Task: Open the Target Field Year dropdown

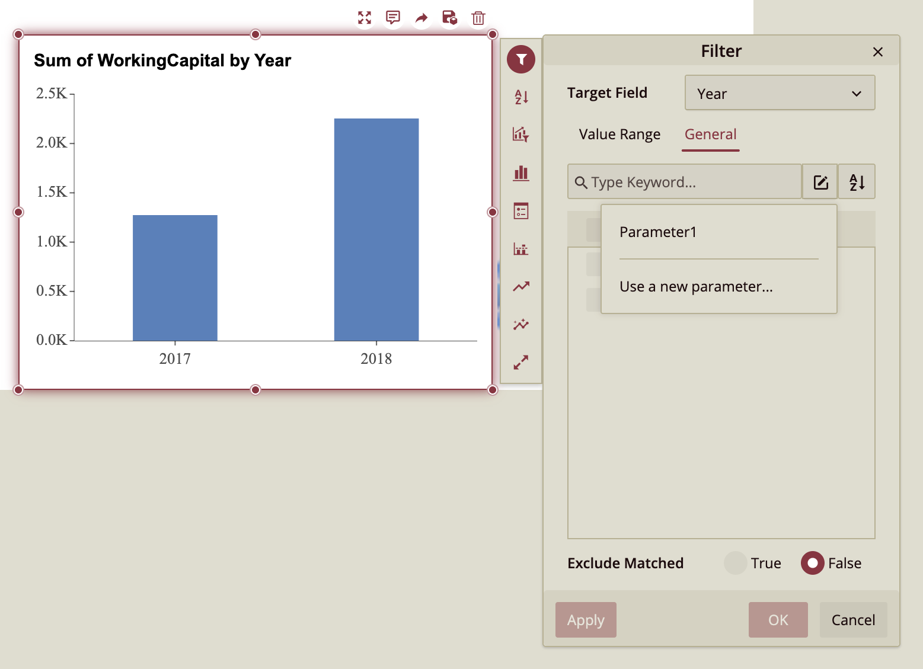Action: (x=780, y=93)
